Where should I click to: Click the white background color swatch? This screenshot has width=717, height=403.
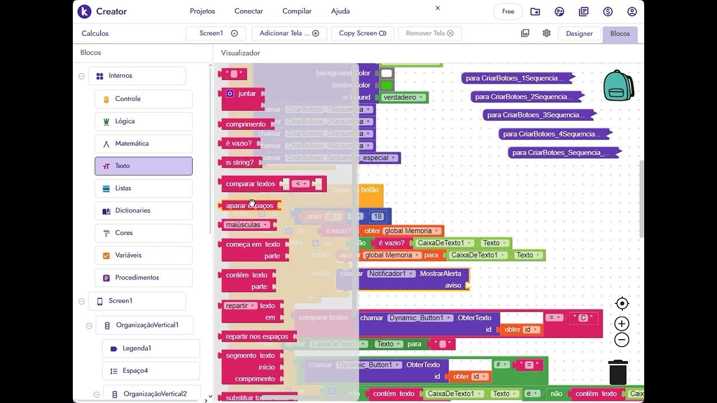click(387, 73)
